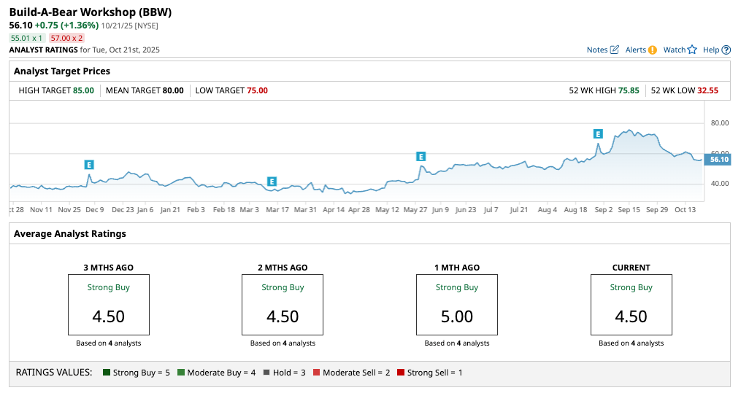Click the Help link text
Screen dimensions: 741x393
(x=710, y=50)
